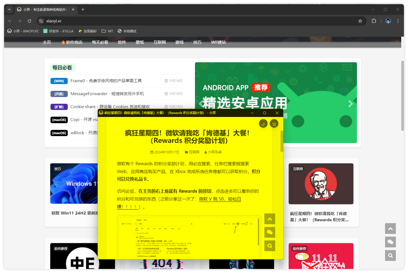Open 游戏 navigation item
The height and width of the screenshot is (273, 408).
(179, 42)
